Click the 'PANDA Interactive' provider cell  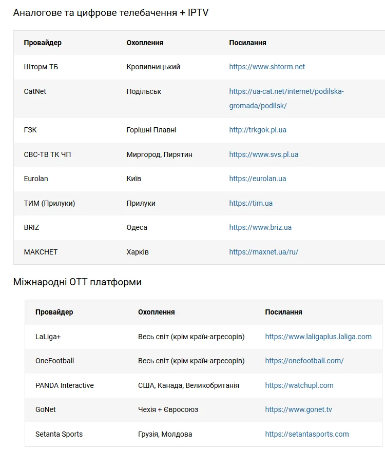pyautogui.click(x=65, y=385)
